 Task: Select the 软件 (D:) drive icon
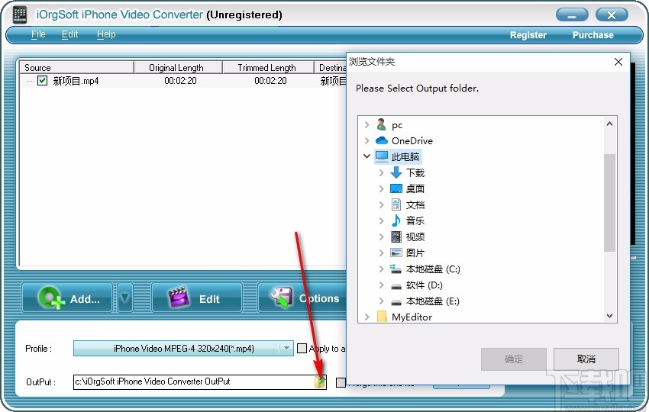pos(396,286)
